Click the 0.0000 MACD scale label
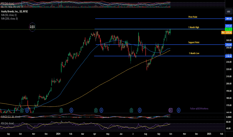The height and width of the screenshot is (137, 233). point(229,117)
